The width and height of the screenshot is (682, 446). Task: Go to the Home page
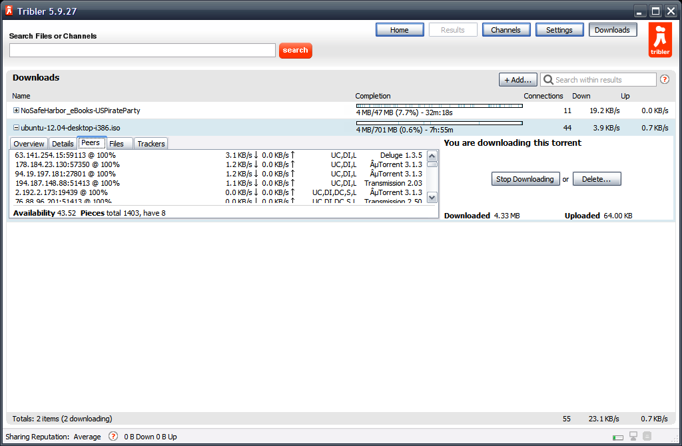click(x=400, y=29)
